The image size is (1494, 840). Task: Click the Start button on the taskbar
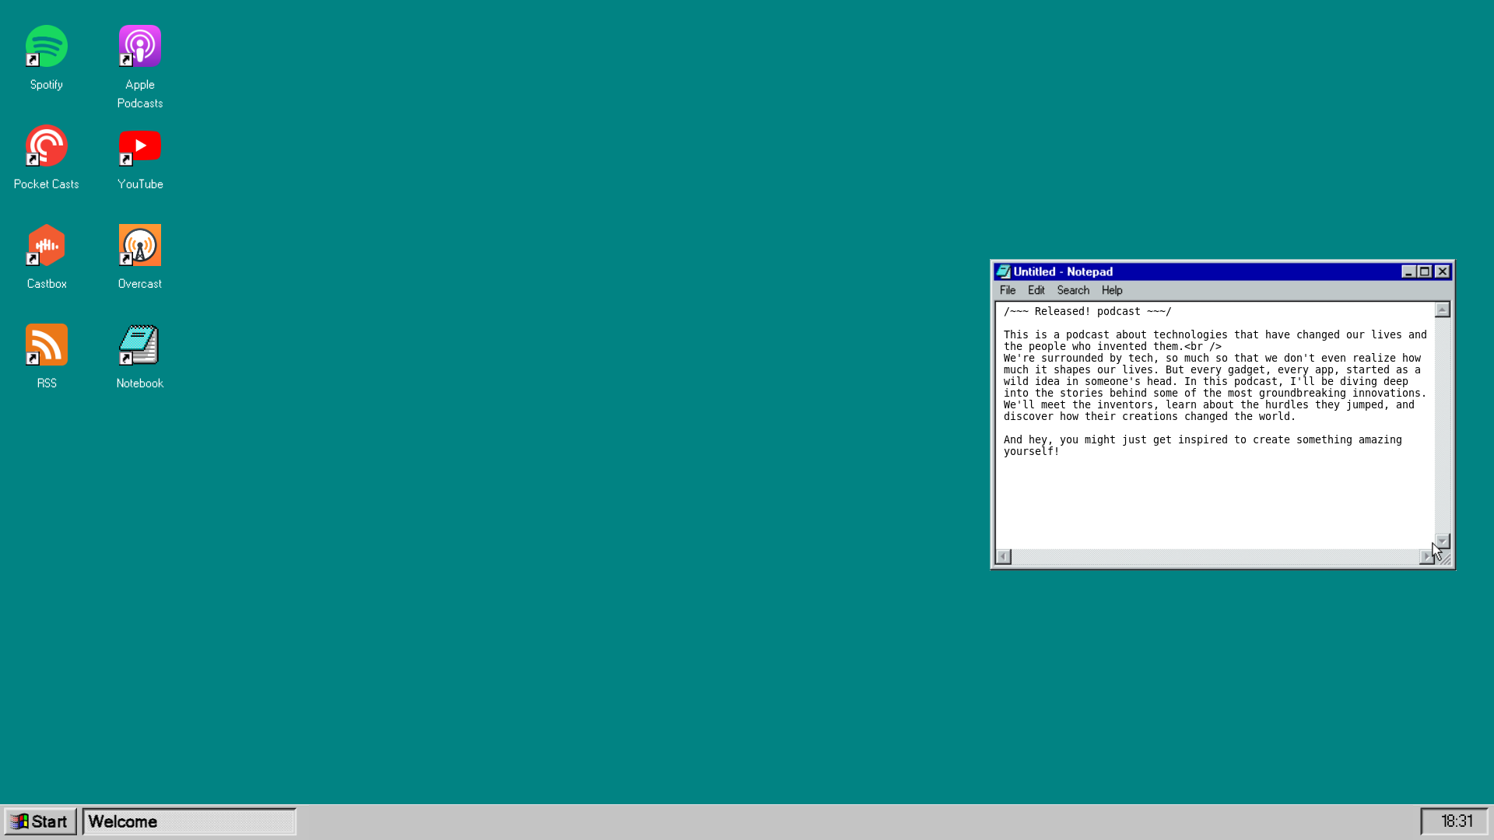(x=40, y=821)
